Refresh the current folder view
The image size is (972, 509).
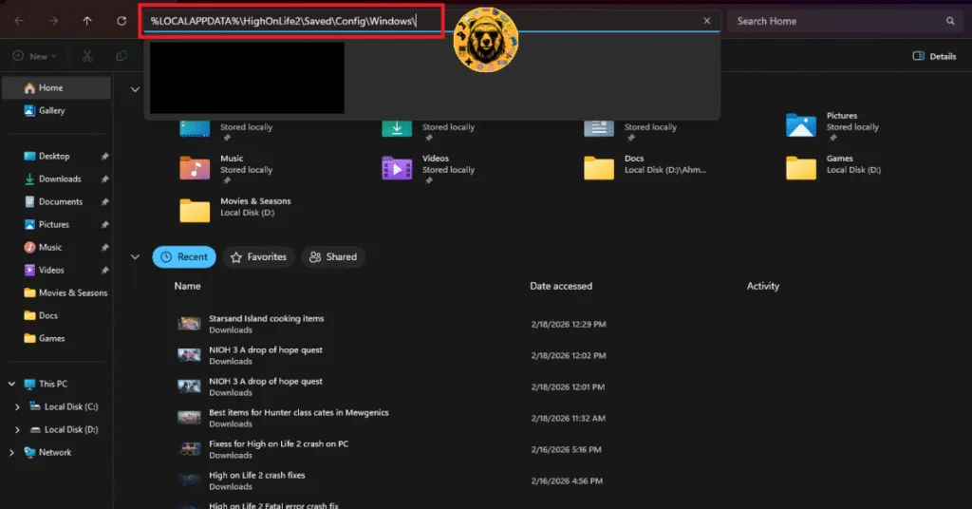[121, 21]
